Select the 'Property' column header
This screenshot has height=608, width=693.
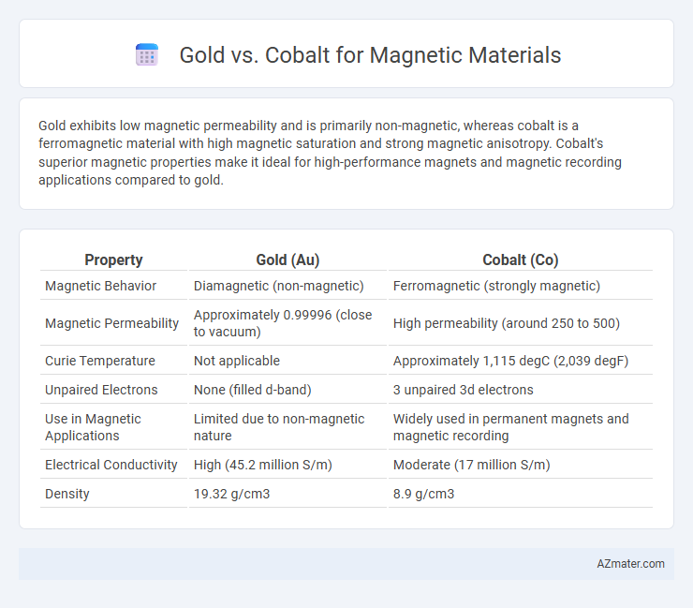coord(113,260)
